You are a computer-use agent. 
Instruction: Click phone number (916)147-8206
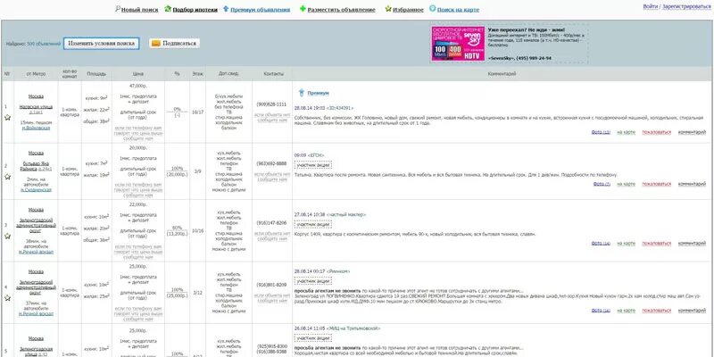click(x=272, y=222)
